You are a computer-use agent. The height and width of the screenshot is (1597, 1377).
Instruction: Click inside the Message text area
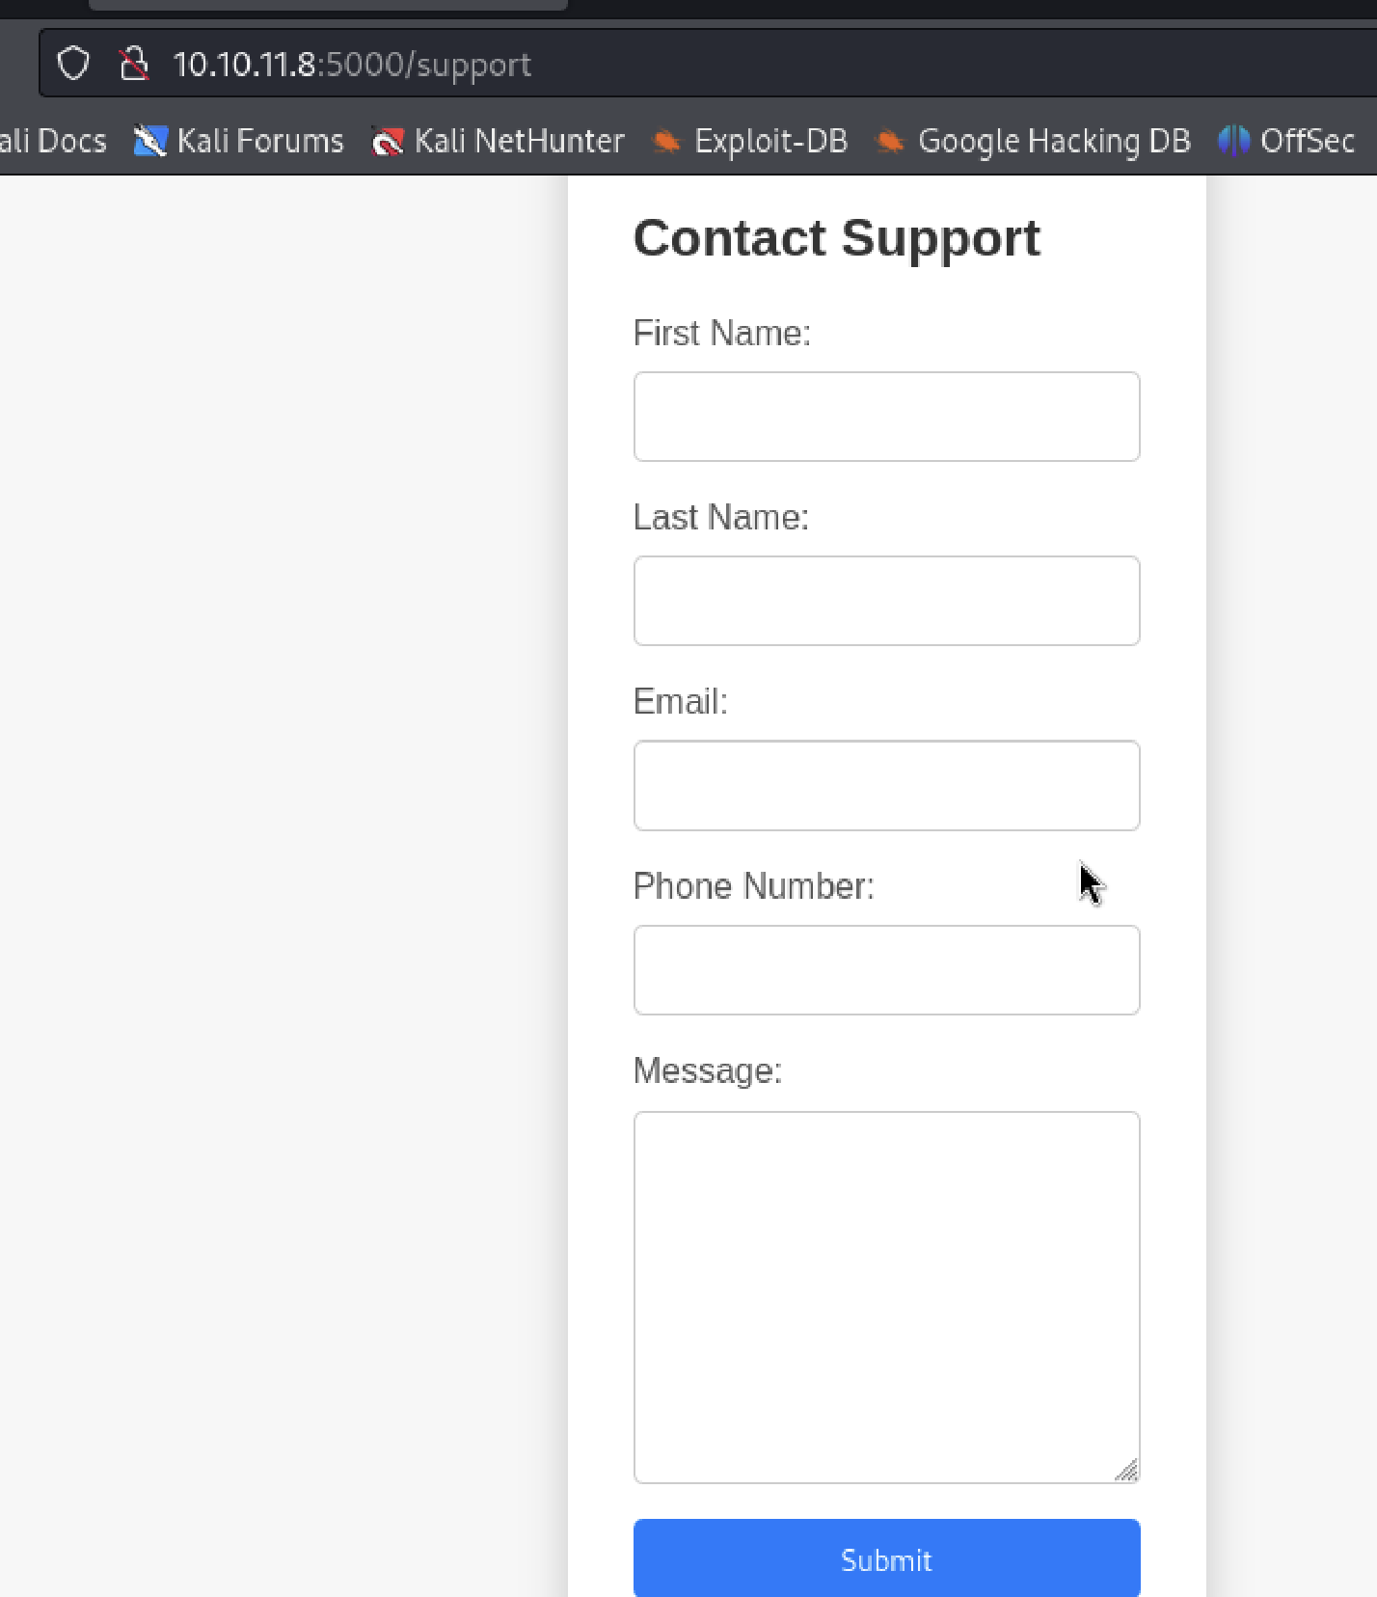coord(886,1297)
